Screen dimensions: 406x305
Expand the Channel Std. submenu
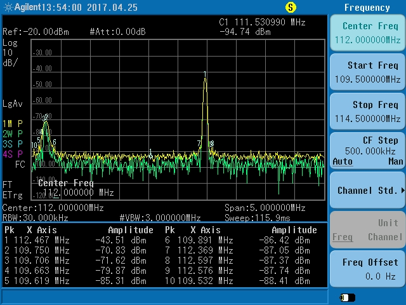(x=367, y=191)
